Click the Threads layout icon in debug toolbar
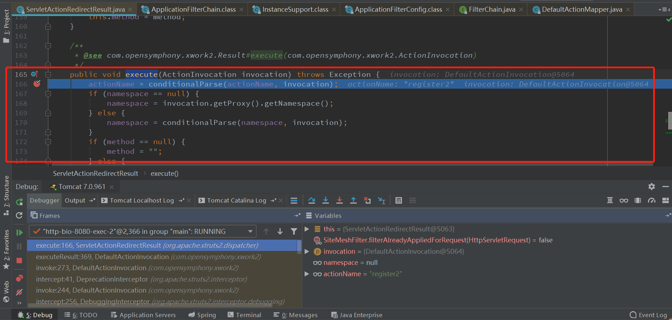Image resolution: width=672 pixels, height=320 pixels. 610,200
